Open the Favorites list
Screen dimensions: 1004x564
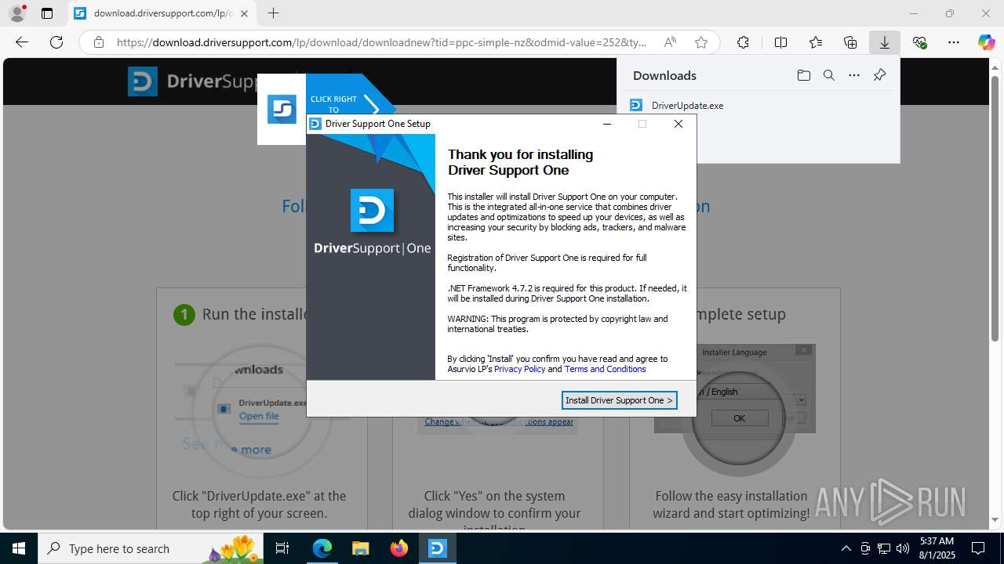(816, 42)
